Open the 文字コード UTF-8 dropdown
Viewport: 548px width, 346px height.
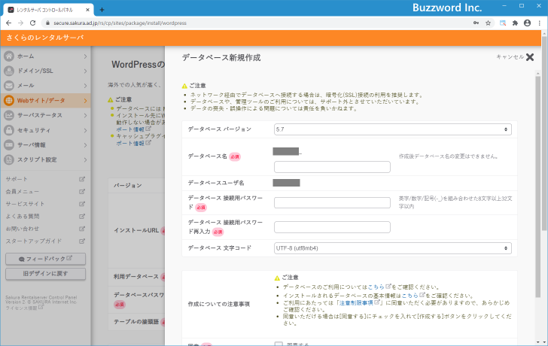tap(393, 247)
